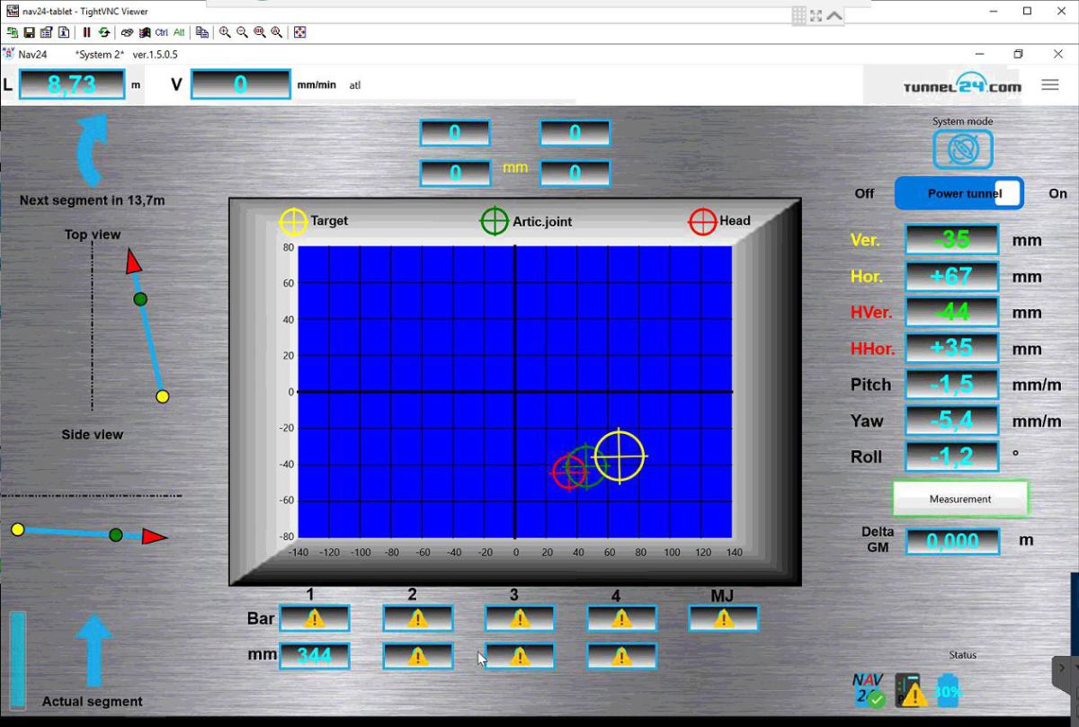Click the 30% battery status icon
The width and height of the screenshot is (1079, 727).
(949, 690)
